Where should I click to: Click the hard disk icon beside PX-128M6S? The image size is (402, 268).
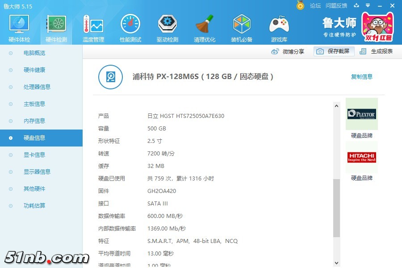tap(110, 77)
